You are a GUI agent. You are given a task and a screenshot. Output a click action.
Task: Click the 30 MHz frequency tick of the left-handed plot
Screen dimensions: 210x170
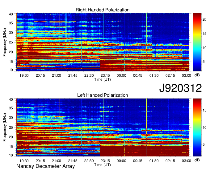pyautogui.click(x=11, y=118)
